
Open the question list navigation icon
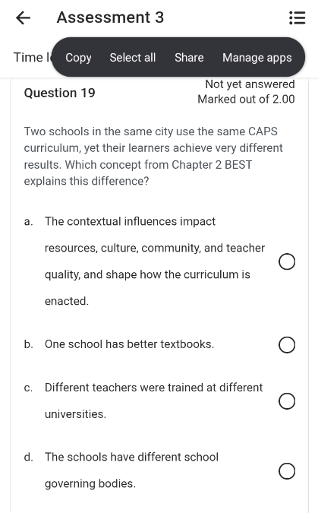coord(297,17)
